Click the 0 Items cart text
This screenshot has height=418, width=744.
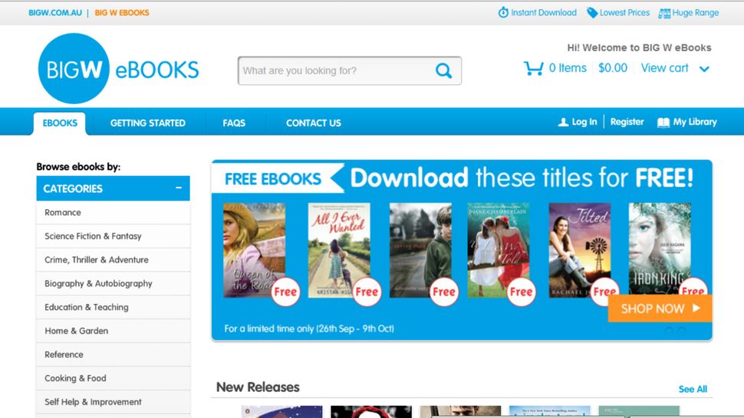click(x=568, y=68)
